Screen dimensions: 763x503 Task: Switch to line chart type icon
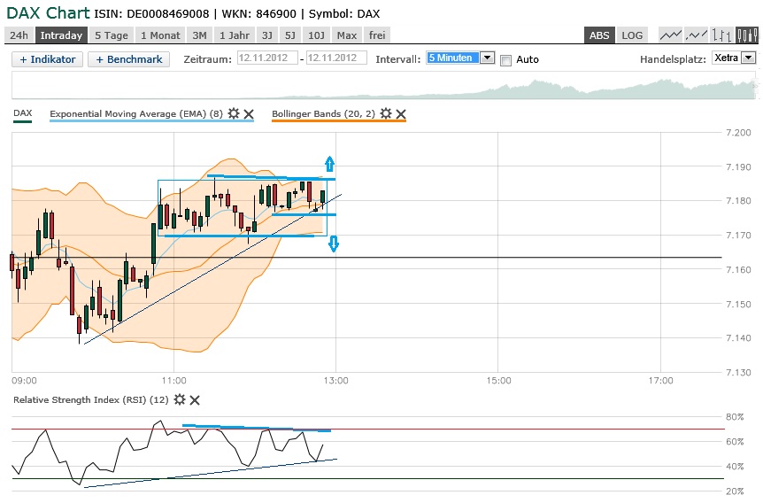(x=670, y=35)
